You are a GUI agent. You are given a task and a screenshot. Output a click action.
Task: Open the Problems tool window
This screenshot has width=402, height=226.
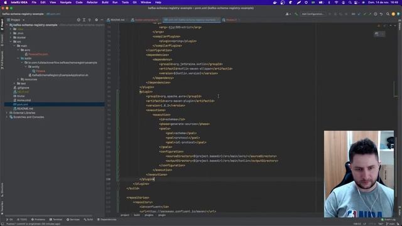click(38, 220)
